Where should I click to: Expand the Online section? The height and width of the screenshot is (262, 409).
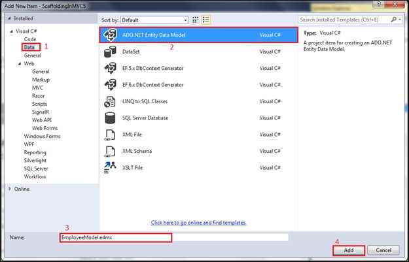point(10,189)
